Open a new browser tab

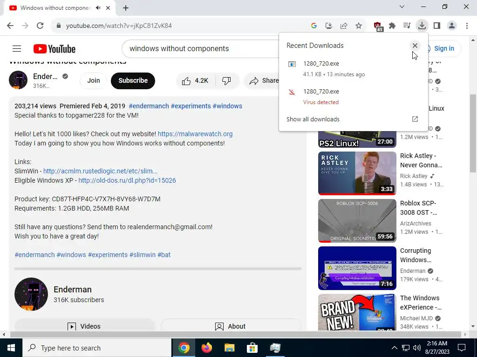pos(126,8)
